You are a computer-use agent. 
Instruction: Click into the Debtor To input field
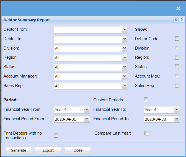coord(88,39)
